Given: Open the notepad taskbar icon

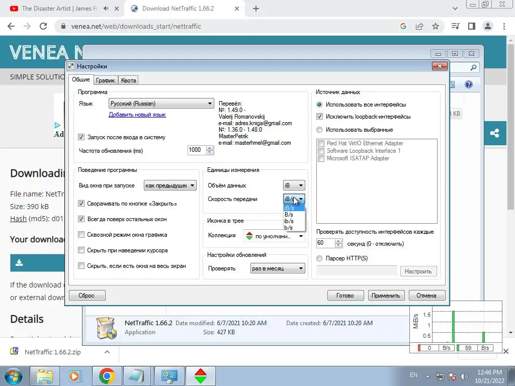Looking at the screenshot, I should pos(138,376).
